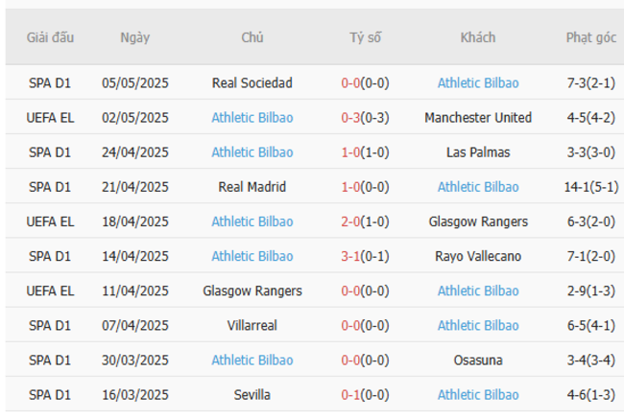Open the Rayo Vallecano team name
This screenshot has height=419, width=624.
pyautogui.click(x=478, y=256)
